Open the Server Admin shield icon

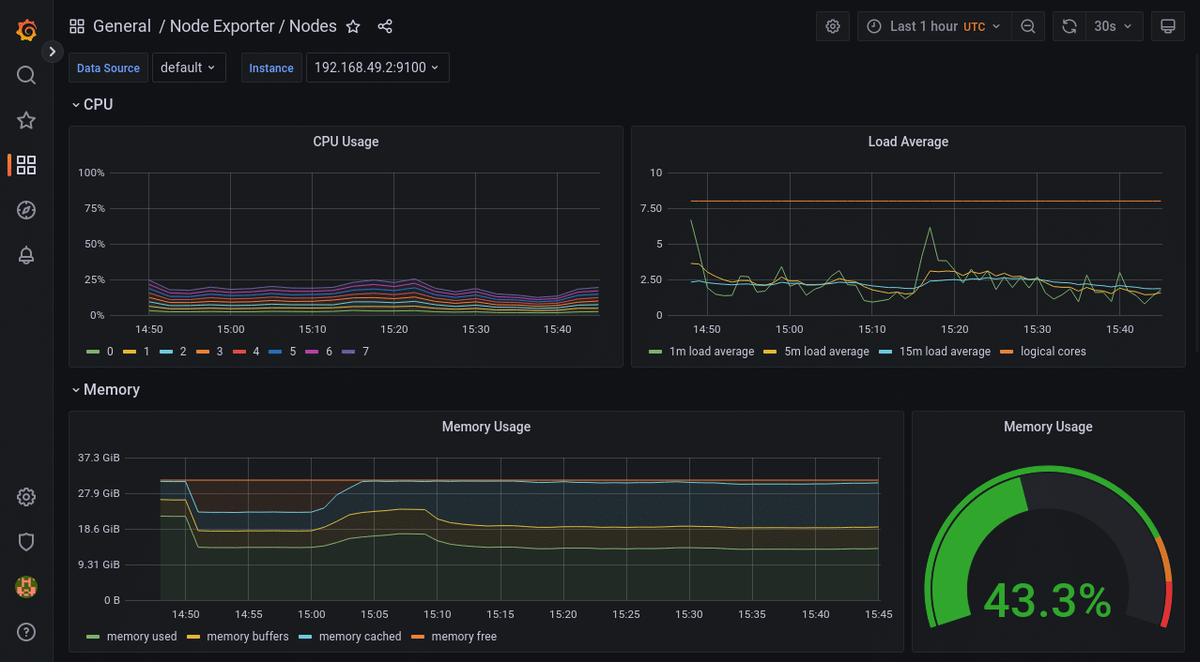pyautogui.click(x=26, y=542)
